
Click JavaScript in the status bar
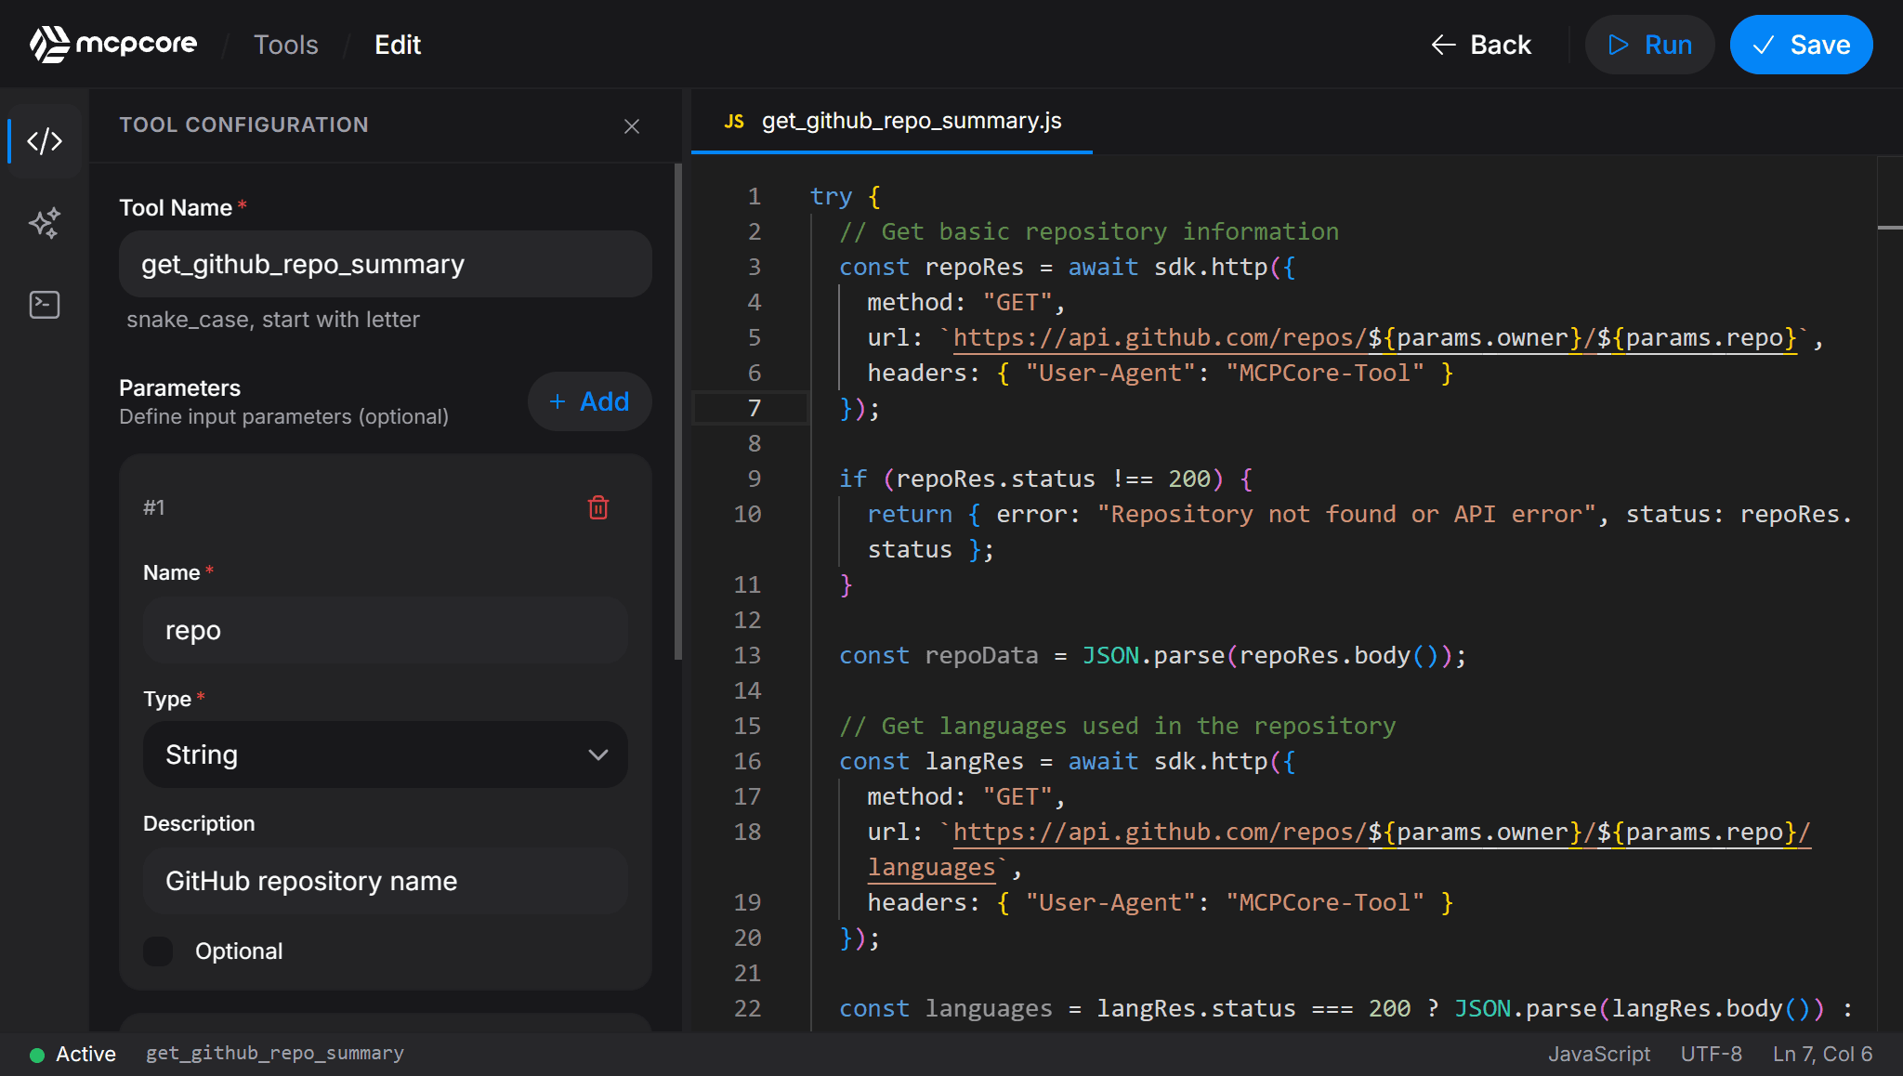coord(1598,1053)
